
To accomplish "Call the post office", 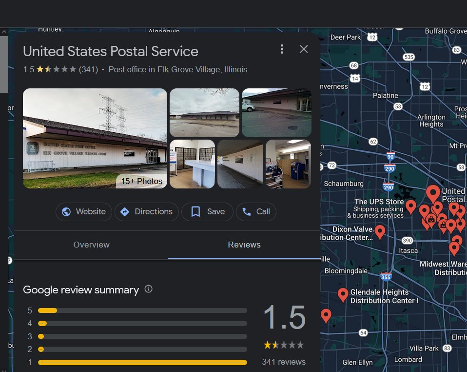I will [256, 212].
